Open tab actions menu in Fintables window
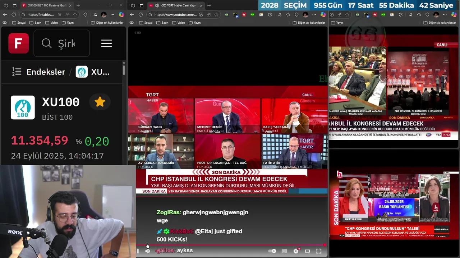460x258 pixels. pyautogui.click(x=14, y=5)
